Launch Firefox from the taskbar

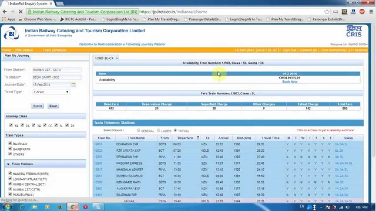coord(60,207)
